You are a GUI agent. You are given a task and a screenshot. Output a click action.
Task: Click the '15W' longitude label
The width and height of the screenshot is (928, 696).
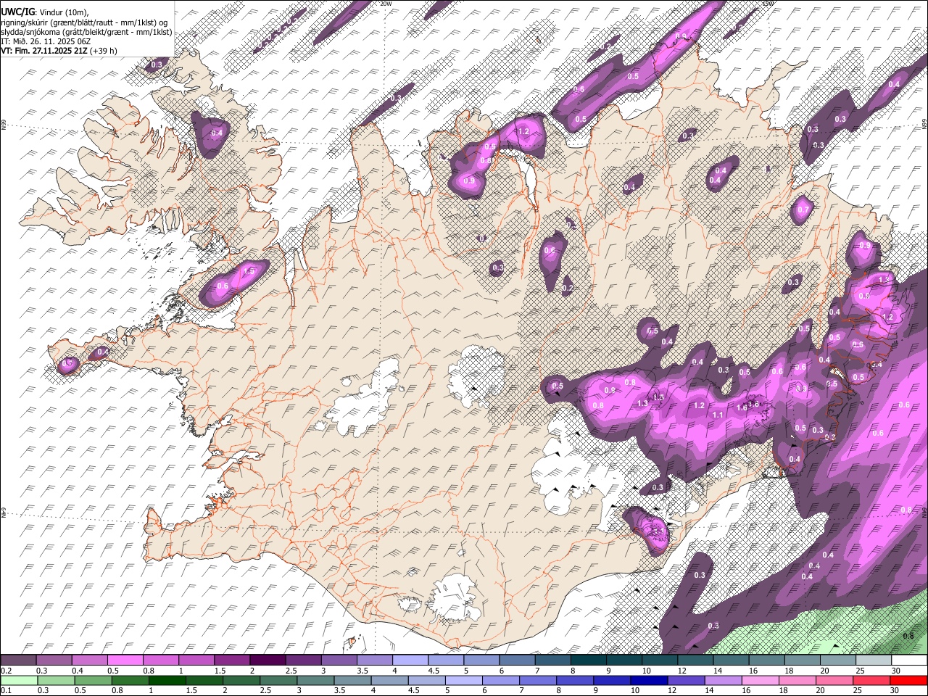(x=768, y=4)
